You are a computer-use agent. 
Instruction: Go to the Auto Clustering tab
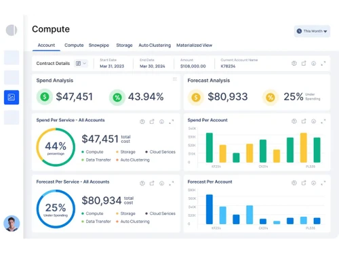tap(155, 45)
